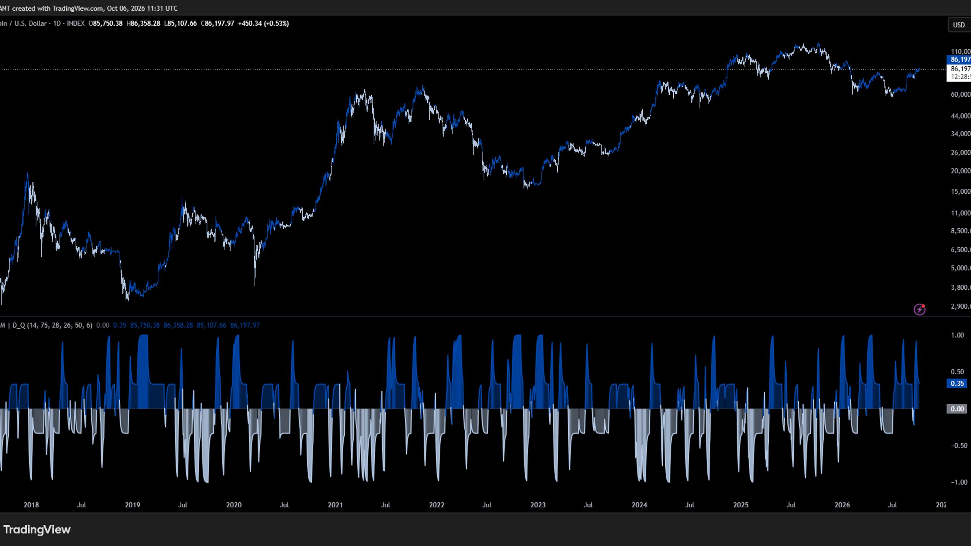Screen dimensions: 971x546
Task: Click the open value O85,750.38
Action: (x=105, y=24)
